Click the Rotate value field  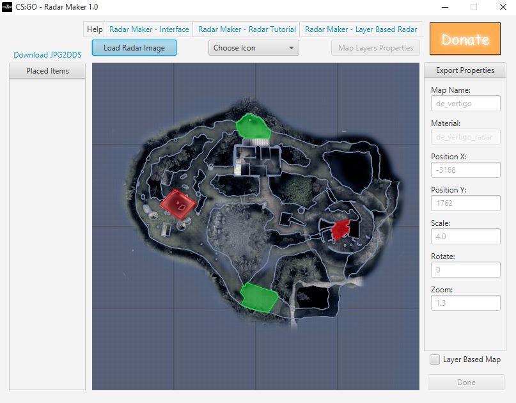click(465, 270)
